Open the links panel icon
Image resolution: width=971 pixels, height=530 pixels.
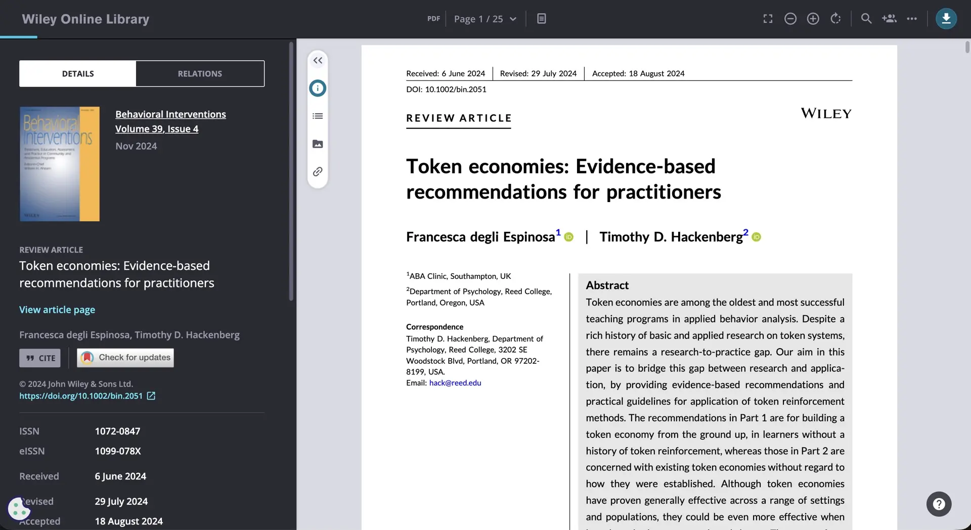click(318, 172)
